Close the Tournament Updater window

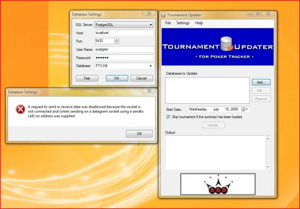coord(268,13)
